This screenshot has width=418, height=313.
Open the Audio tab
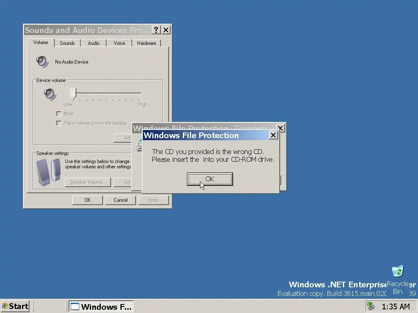tap(93, 43)
